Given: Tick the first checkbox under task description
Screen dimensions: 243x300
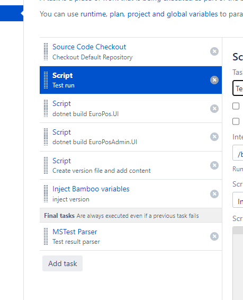Looking at the screenshot, I should pyautogui.click(x=236, y=106).
